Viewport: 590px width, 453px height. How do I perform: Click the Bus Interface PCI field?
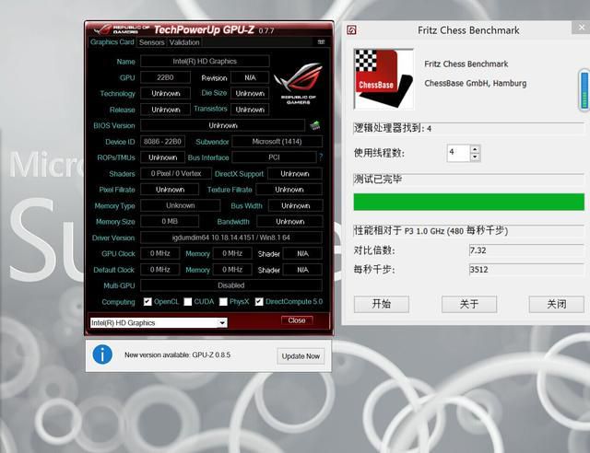(274, 157)
